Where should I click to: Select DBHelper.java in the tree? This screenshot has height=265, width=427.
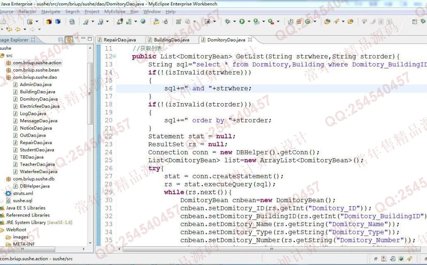tap(34, 186)
